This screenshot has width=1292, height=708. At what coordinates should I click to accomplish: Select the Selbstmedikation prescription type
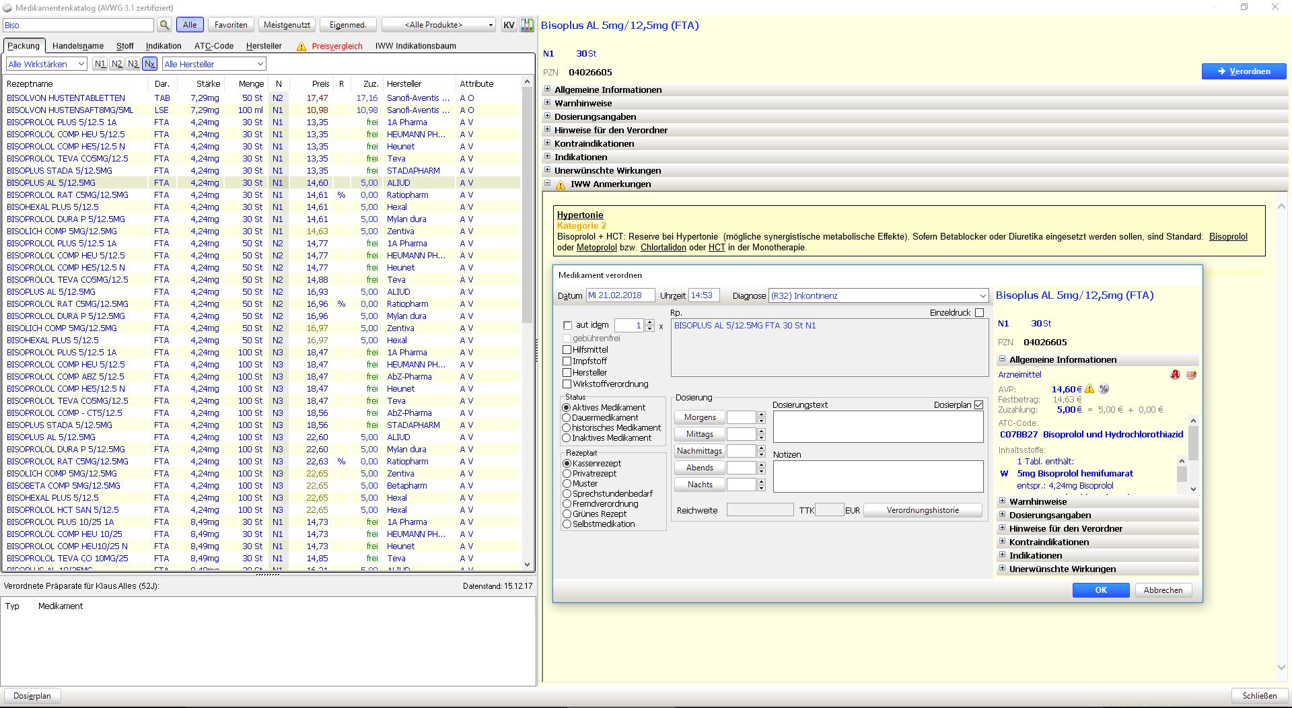(x=567, y=524)
